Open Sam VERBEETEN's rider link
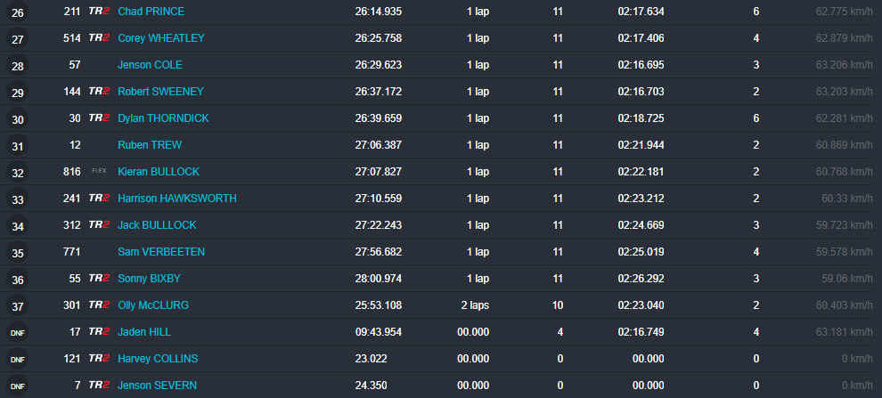This screenshot has width=882, height=398. click(161, 252)
